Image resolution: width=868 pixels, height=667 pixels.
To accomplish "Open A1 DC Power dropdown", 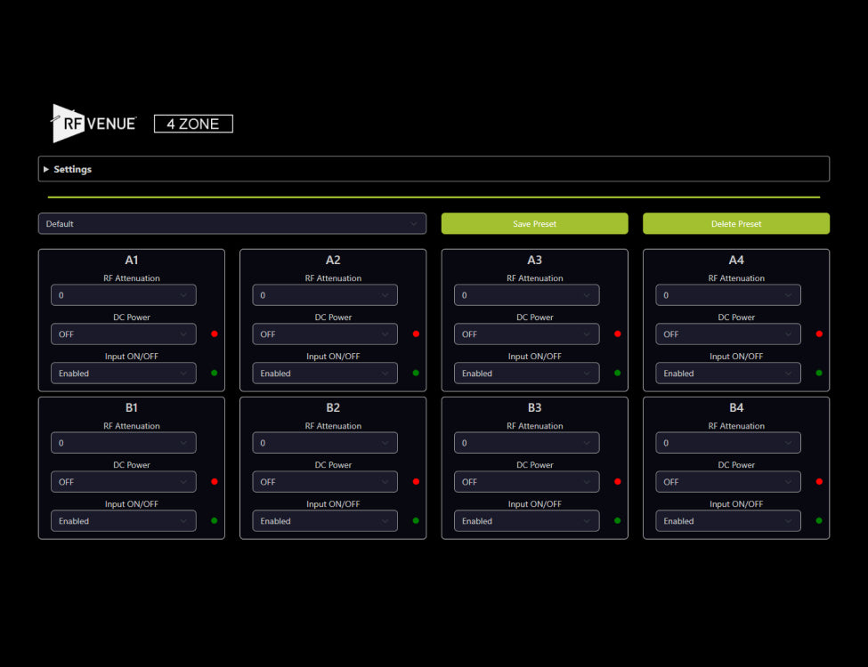I will (124, 334).
